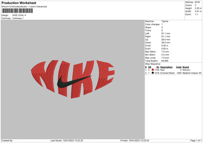Click the Total Bobbin value '64.86ft'

point(165,61)
